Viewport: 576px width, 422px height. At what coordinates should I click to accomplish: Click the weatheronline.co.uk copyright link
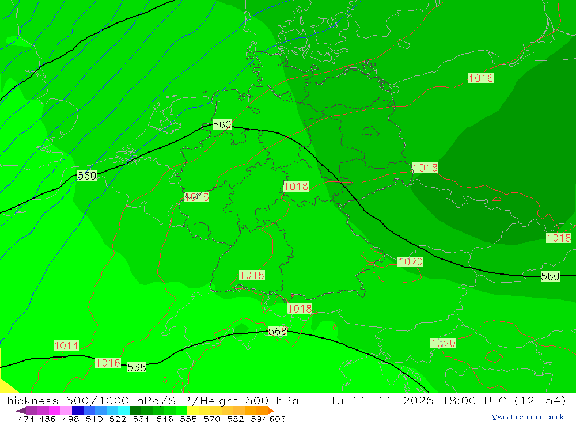tap(527, 417)
